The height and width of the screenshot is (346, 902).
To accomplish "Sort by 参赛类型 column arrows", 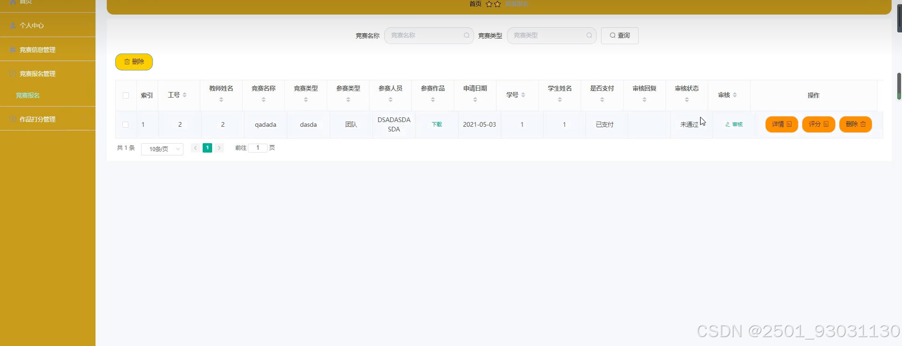I will point(348,100).
